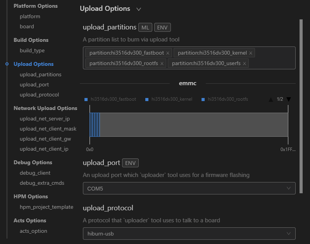Click the blue partition segment in emmc bar
The image size is (310, 244).
pyautogui.click(x=95, y=125)
